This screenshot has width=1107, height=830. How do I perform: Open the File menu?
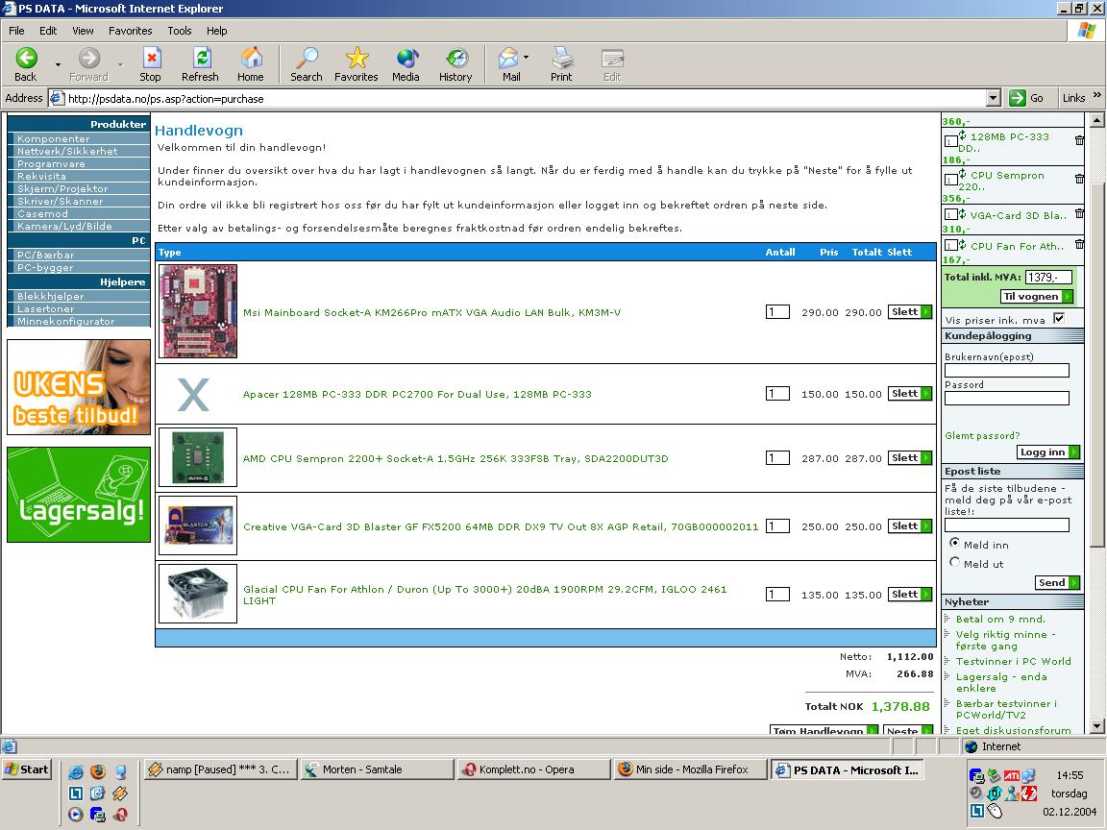(16, 31)
